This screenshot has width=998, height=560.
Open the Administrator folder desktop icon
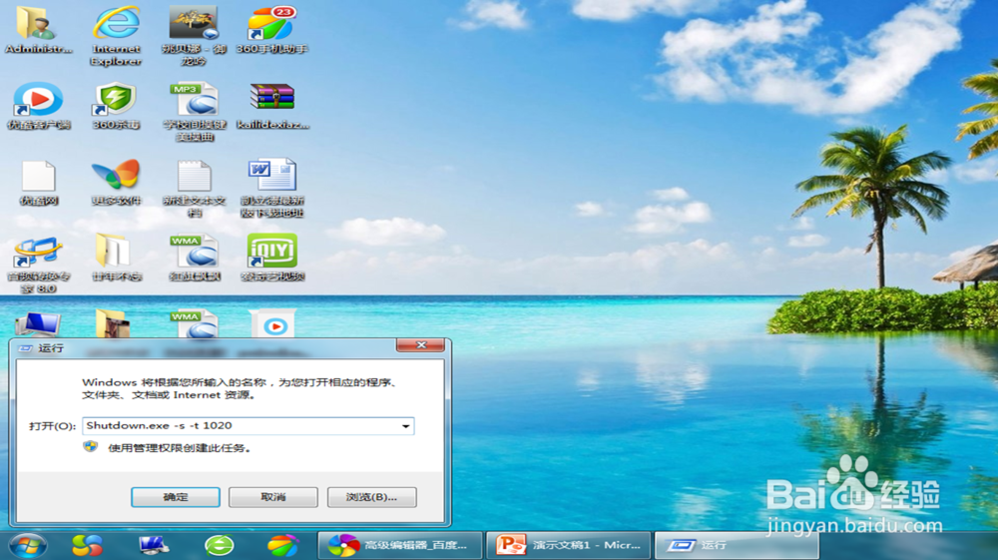pos(38,30)
